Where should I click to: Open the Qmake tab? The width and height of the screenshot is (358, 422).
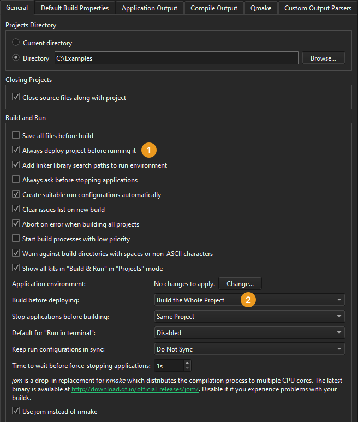click(x=261, y=8)
